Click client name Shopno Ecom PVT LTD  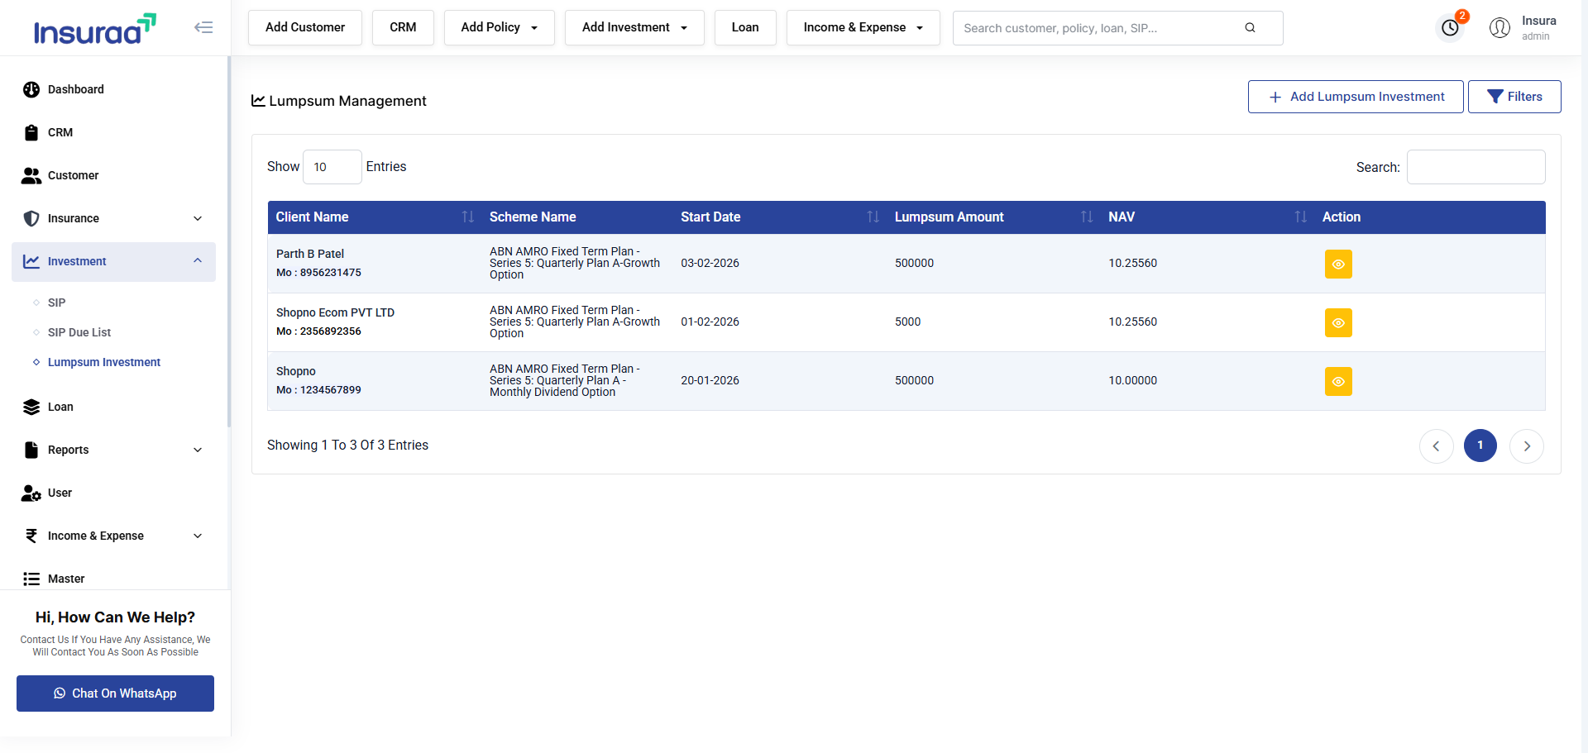coord(335,312)
